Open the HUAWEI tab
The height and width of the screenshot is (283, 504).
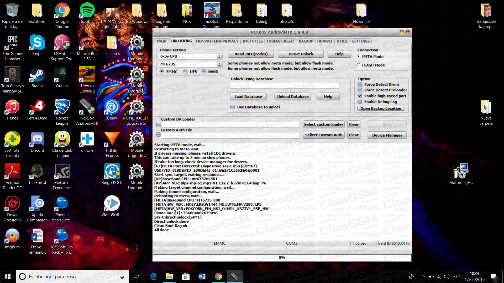point(325,41)
